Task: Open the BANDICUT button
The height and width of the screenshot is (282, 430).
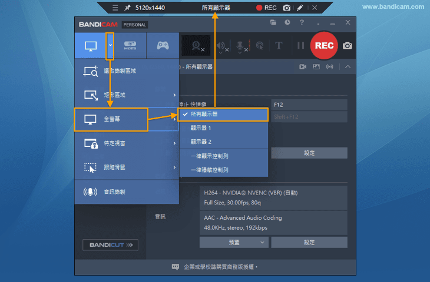Action: coord(110,245)
